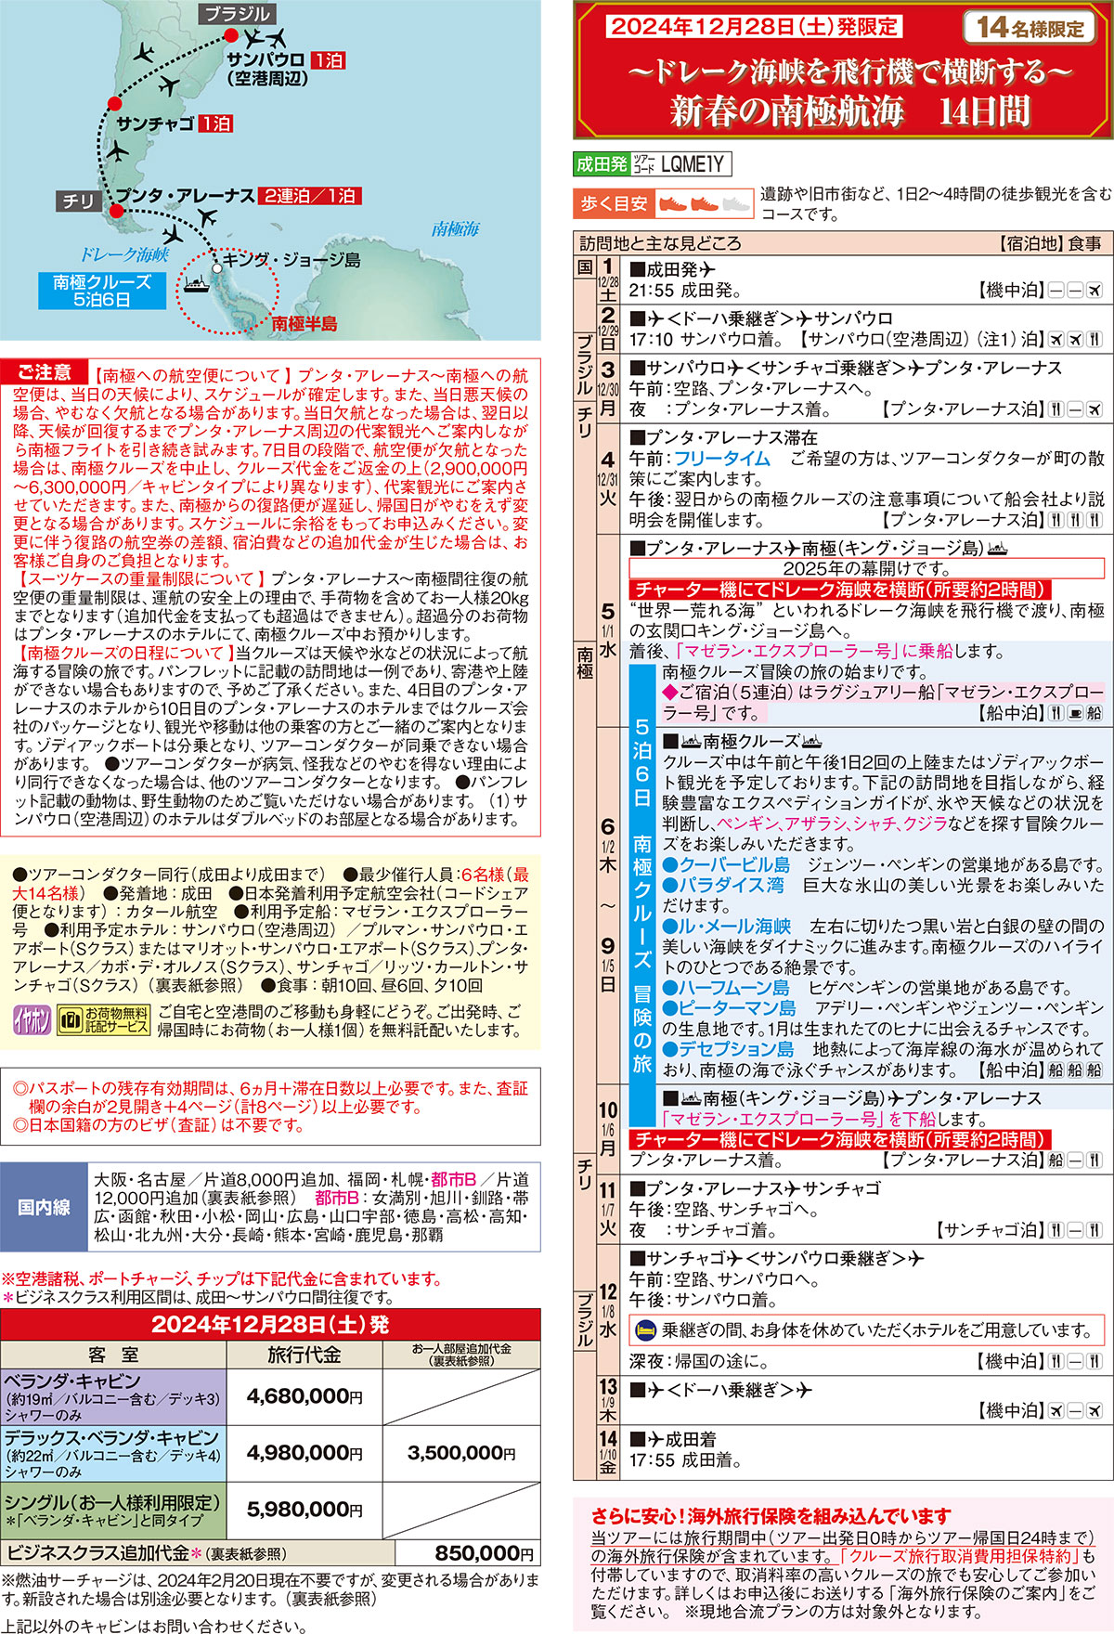The height and width of the screenshot is (1634, 1114).
Task: Click the grey shoe icon in walking guide
Action: coord(736,203)
